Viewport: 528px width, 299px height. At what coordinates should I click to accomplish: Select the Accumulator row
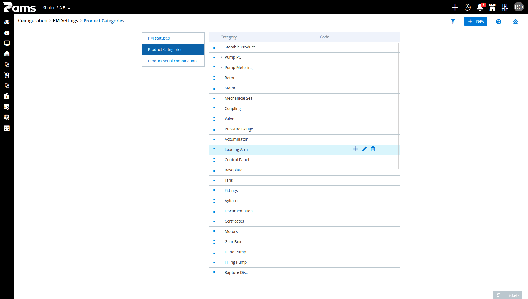tap(304, 140)
